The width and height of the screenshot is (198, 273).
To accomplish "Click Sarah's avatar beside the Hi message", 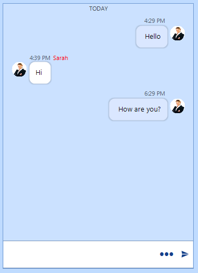I will tap(19, 70).
